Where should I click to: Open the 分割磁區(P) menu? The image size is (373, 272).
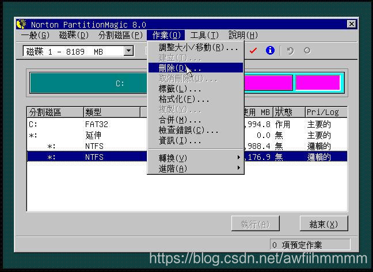click(x=120, y=36)
